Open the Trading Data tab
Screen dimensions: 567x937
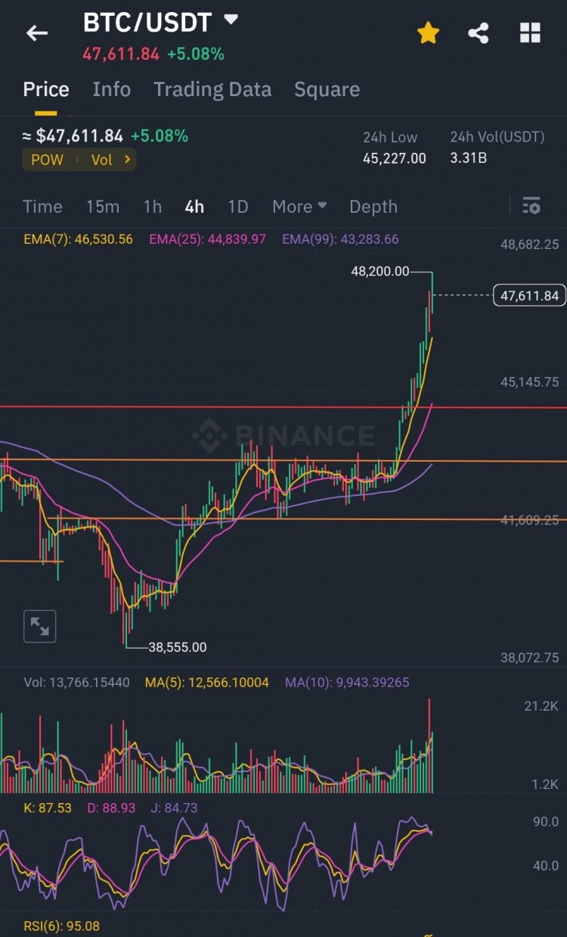coord(212,89)
